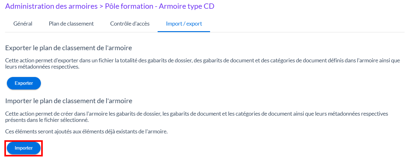Viewport: 407px width, 163px height.
Task: Click the words 'Armoire type CD' in the title
Action: (x=187, y=6)
